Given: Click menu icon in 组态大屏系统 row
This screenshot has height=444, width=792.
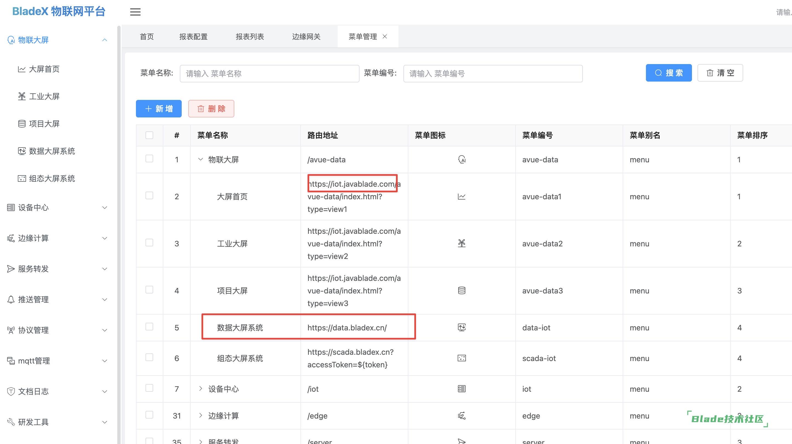Looking at the screenshot, I should pyautogui.click(x=461, y=358).
